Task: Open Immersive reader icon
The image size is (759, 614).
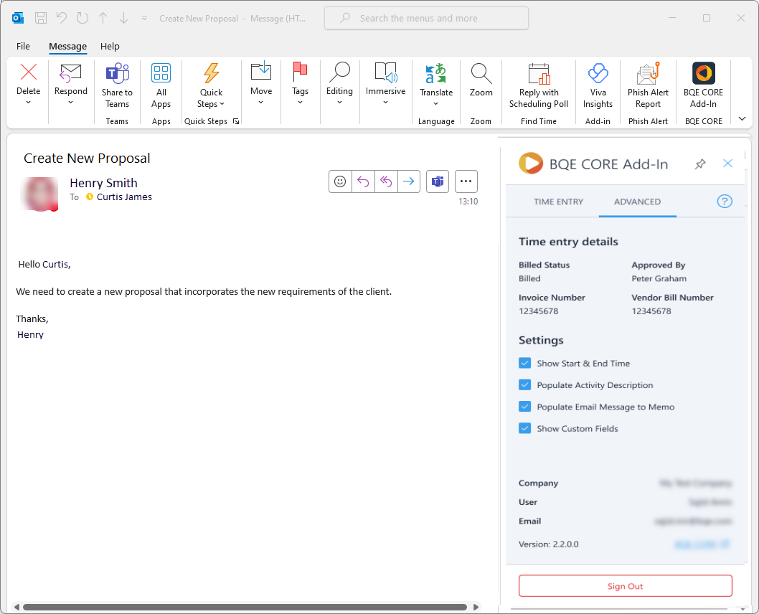Action: tap(386, 72)
